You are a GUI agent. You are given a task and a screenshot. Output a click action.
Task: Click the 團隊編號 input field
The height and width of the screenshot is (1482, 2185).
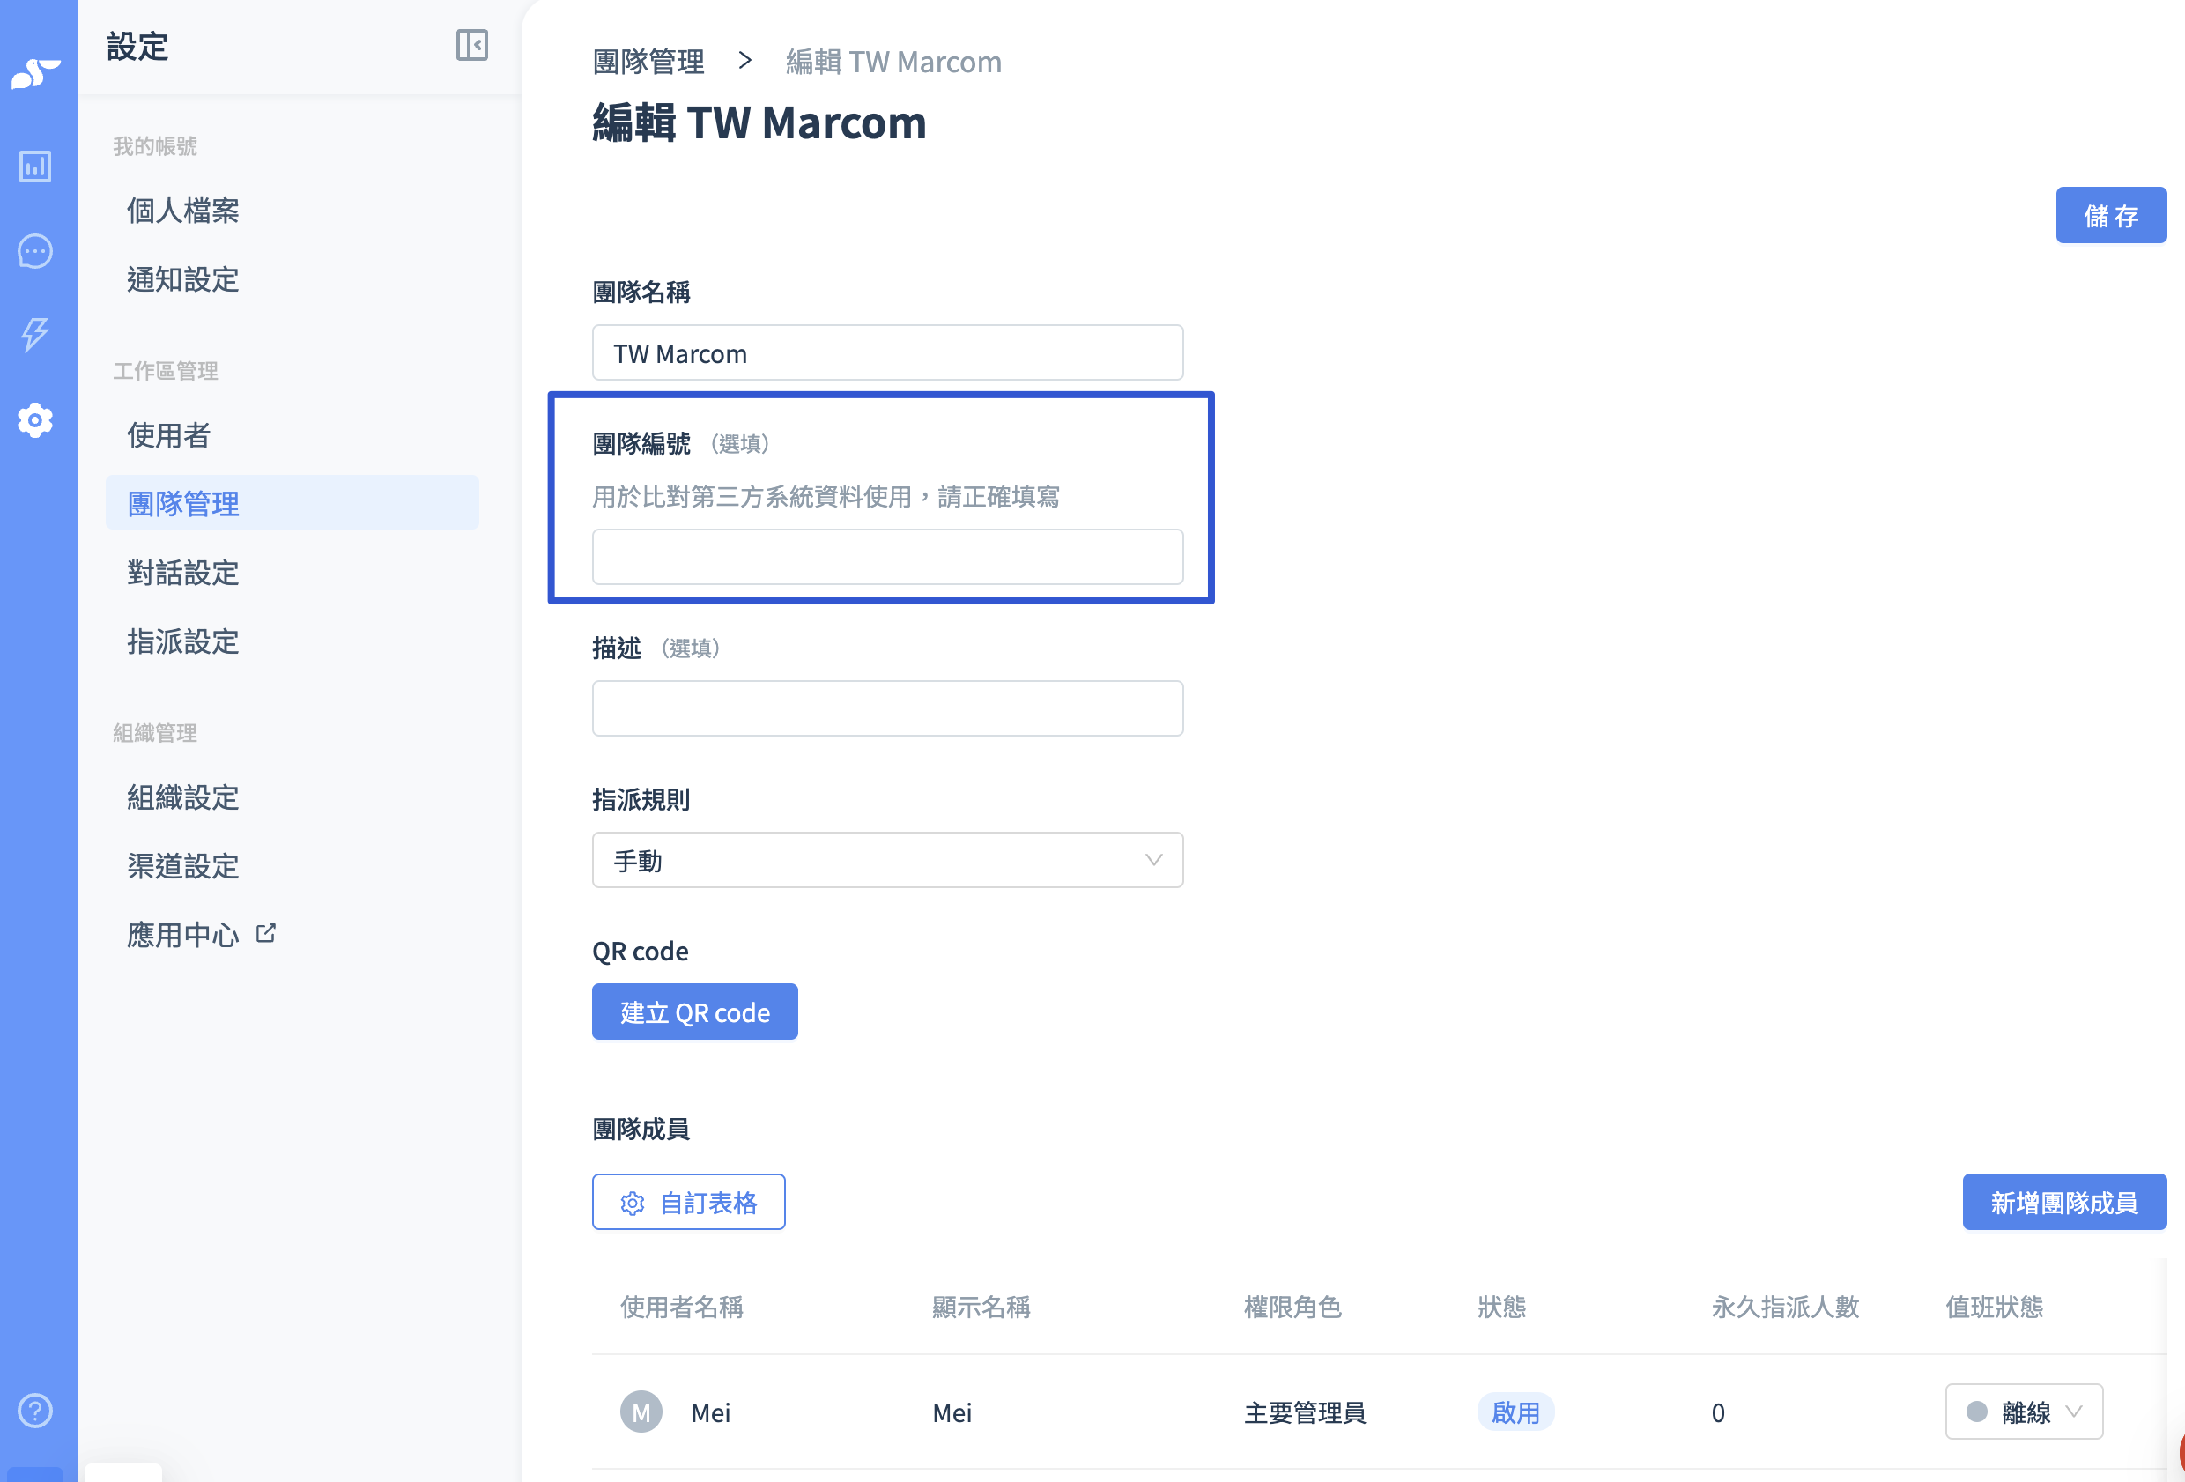(886, 557)
